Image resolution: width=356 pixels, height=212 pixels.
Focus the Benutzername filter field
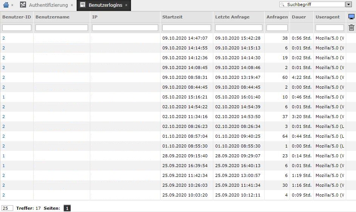pos(62,28)
